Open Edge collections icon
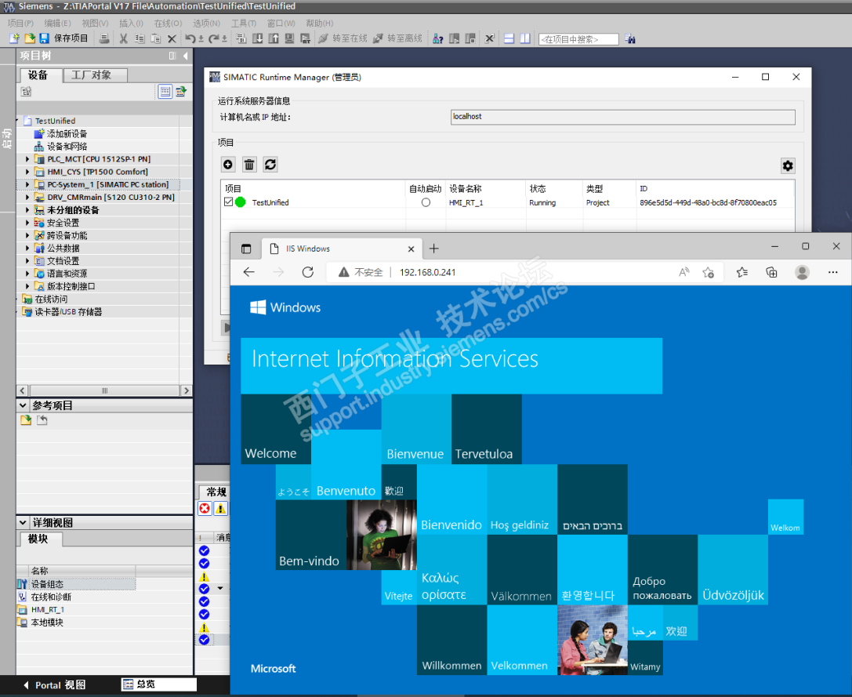This screenshot has height=697, width=852. 771,272
